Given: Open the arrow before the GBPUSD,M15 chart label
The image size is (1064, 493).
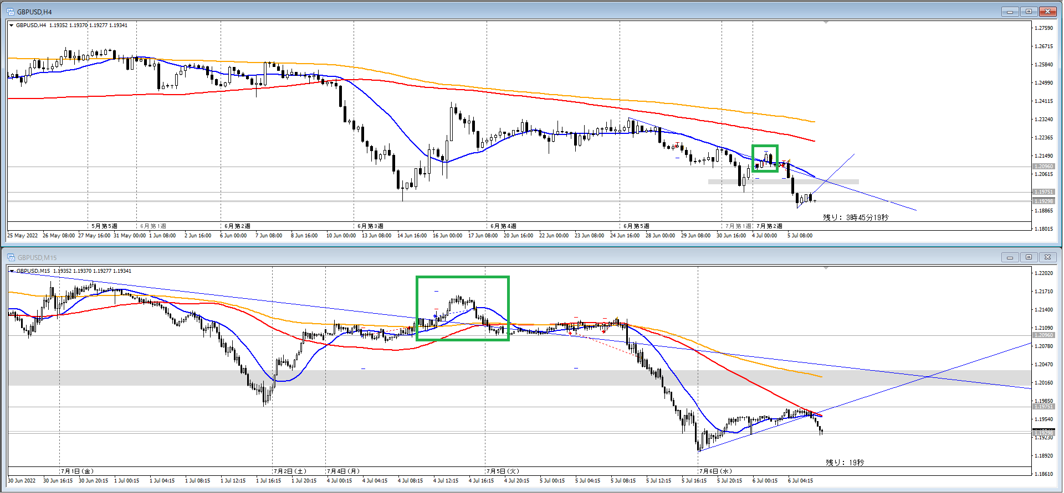Looking at the screenshot, I should (x=11, y=271).
